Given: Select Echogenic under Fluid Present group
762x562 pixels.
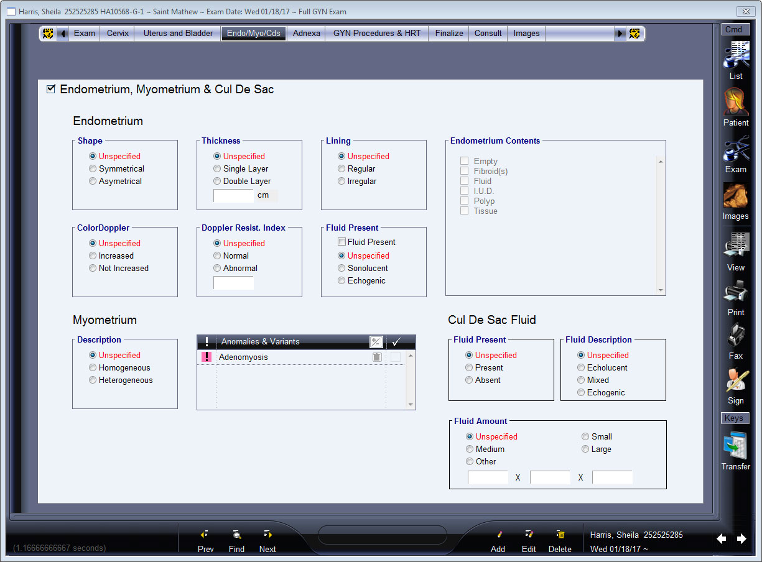Looking at the screenshot, I should coord(342,280).
